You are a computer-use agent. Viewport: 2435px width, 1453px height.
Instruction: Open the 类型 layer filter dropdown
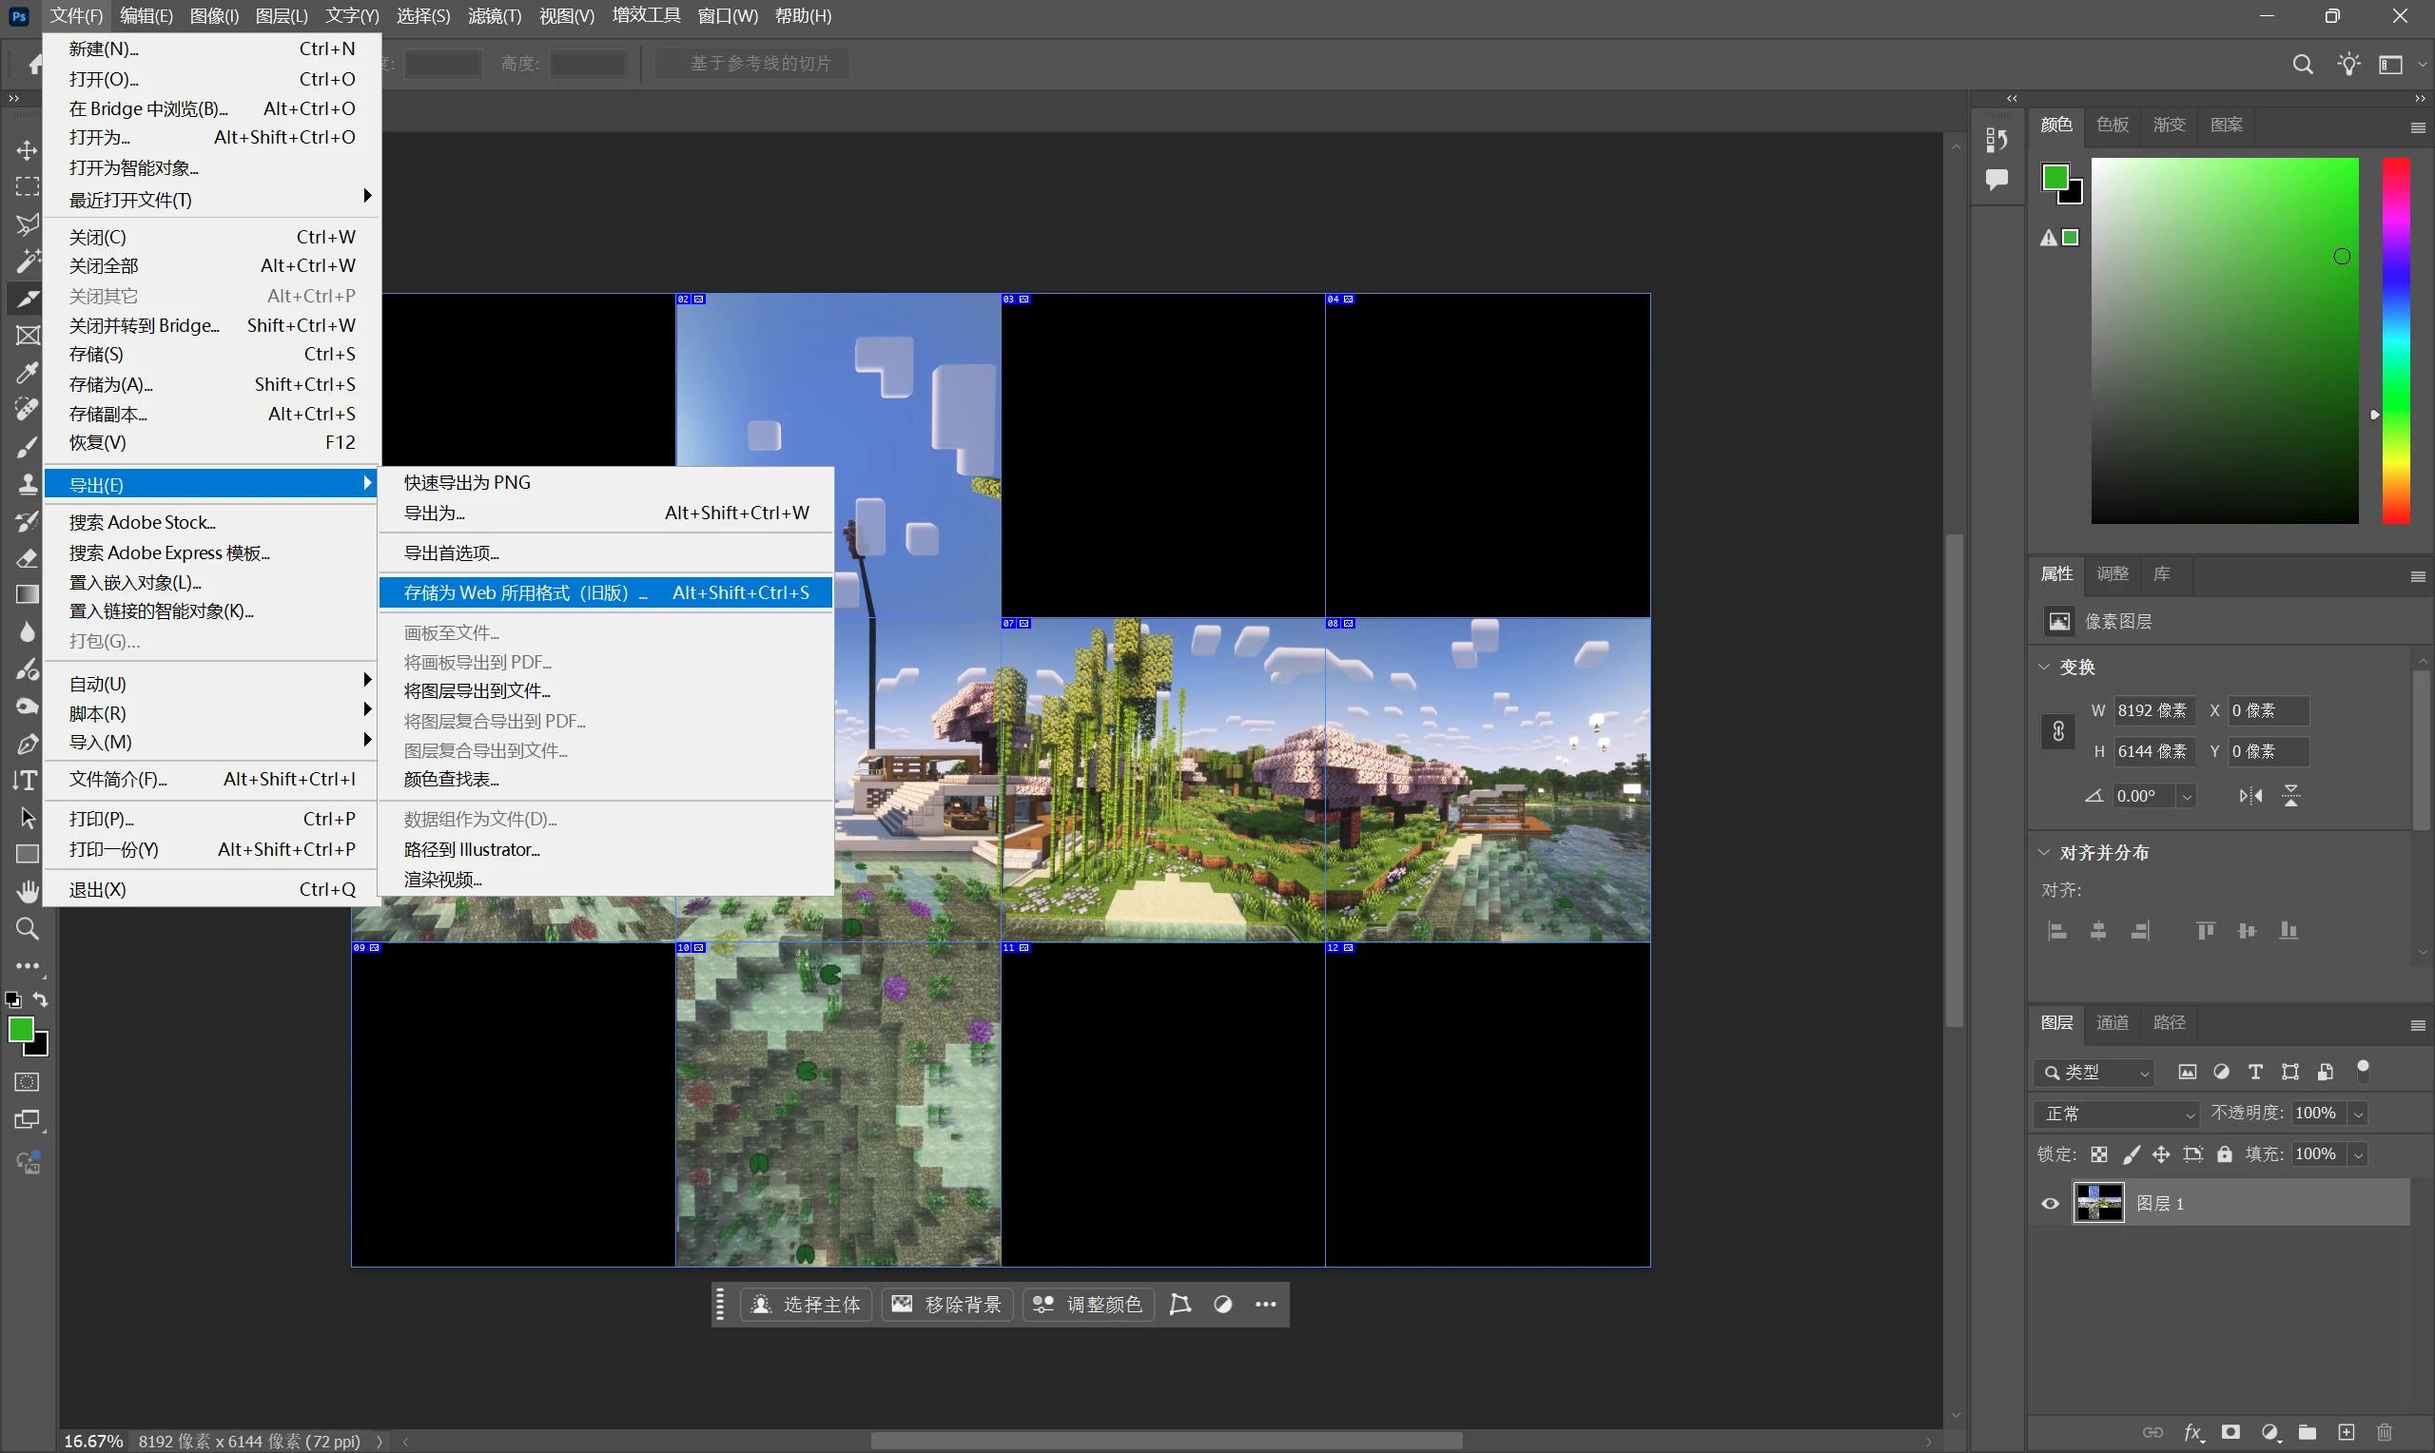click(x=2094, y=1073)
